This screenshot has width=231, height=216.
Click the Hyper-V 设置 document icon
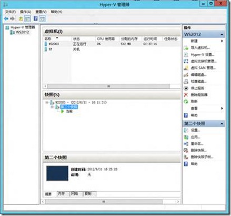186,55
